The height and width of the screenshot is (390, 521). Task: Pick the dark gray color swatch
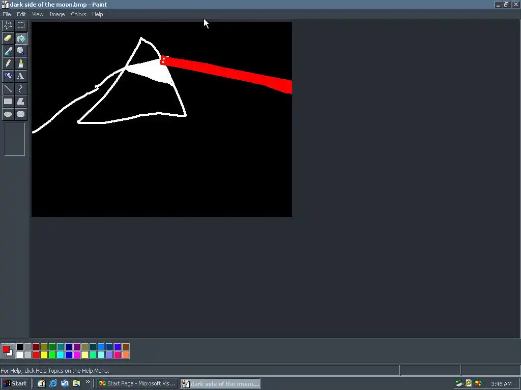pyautogui.click(x=28, y=347)
